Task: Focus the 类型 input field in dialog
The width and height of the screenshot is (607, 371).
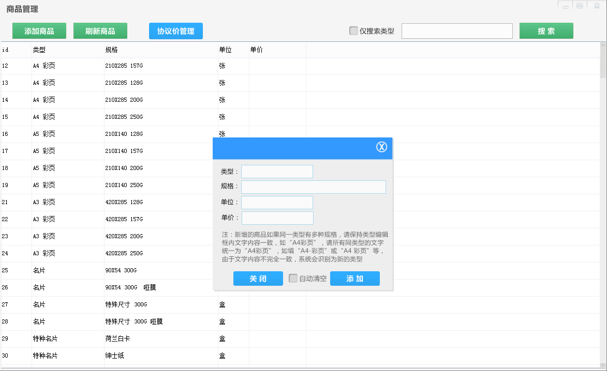Action: coord(277,172)
